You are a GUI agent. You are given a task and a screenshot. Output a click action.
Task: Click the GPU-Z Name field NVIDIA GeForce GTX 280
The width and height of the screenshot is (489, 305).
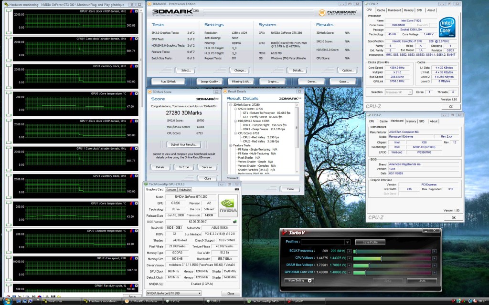(191, 197)
